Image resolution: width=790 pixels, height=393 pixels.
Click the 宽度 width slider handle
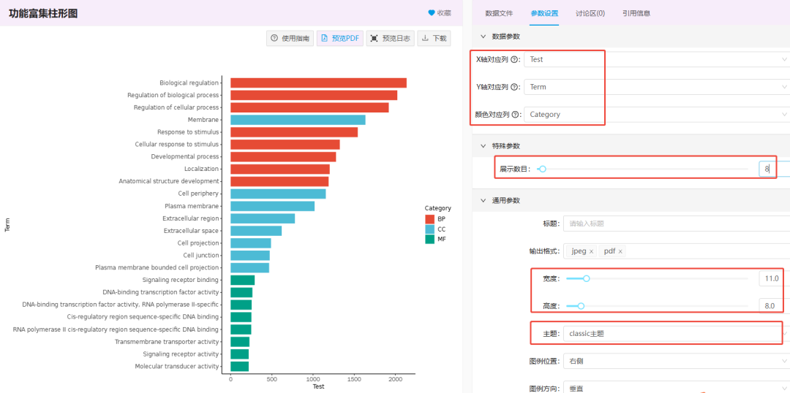(x=586, y=278)
